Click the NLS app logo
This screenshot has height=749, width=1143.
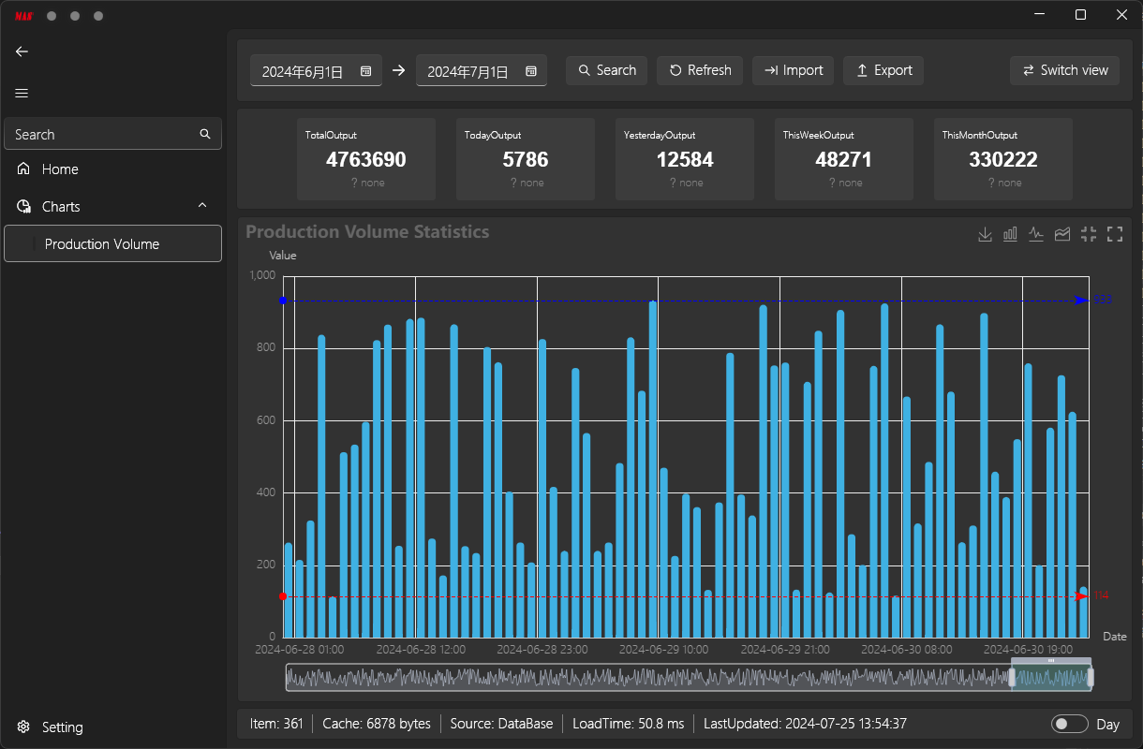tap(23, 16)
